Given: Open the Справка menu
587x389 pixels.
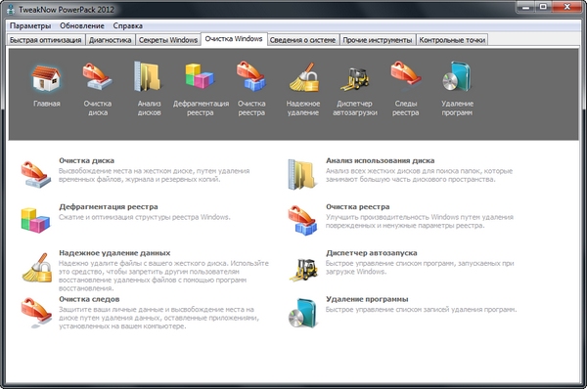Looking at the screenshot, I should pyautogui.click(x=127, y=25).
